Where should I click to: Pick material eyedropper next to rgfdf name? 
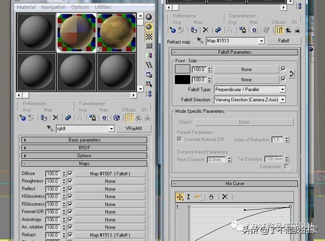(x=50, y=128)
